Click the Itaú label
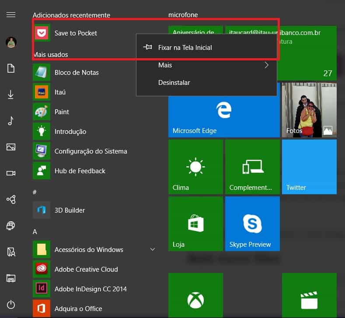This screenshot has width=345, height=318. (60, 92)
